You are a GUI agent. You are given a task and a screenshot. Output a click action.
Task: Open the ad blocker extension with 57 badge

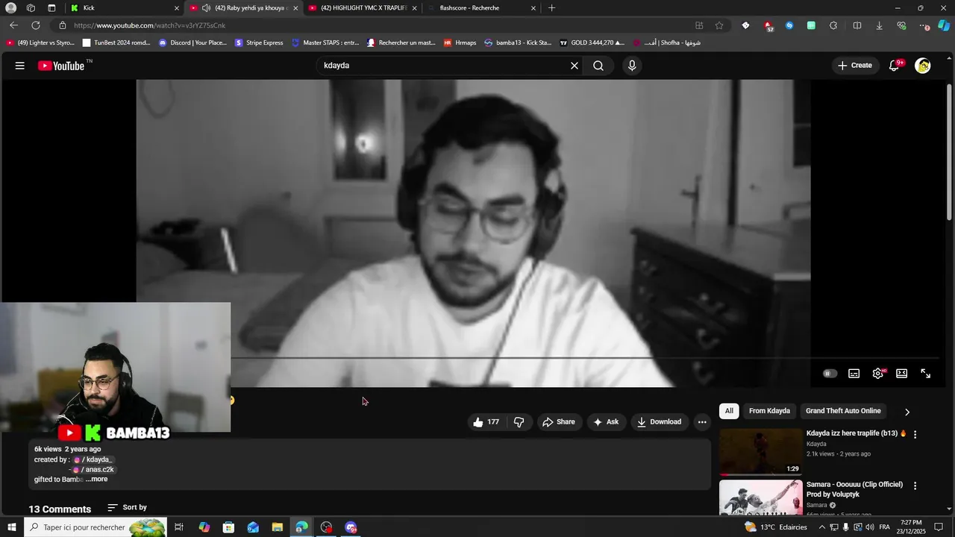tap(768, 25)
